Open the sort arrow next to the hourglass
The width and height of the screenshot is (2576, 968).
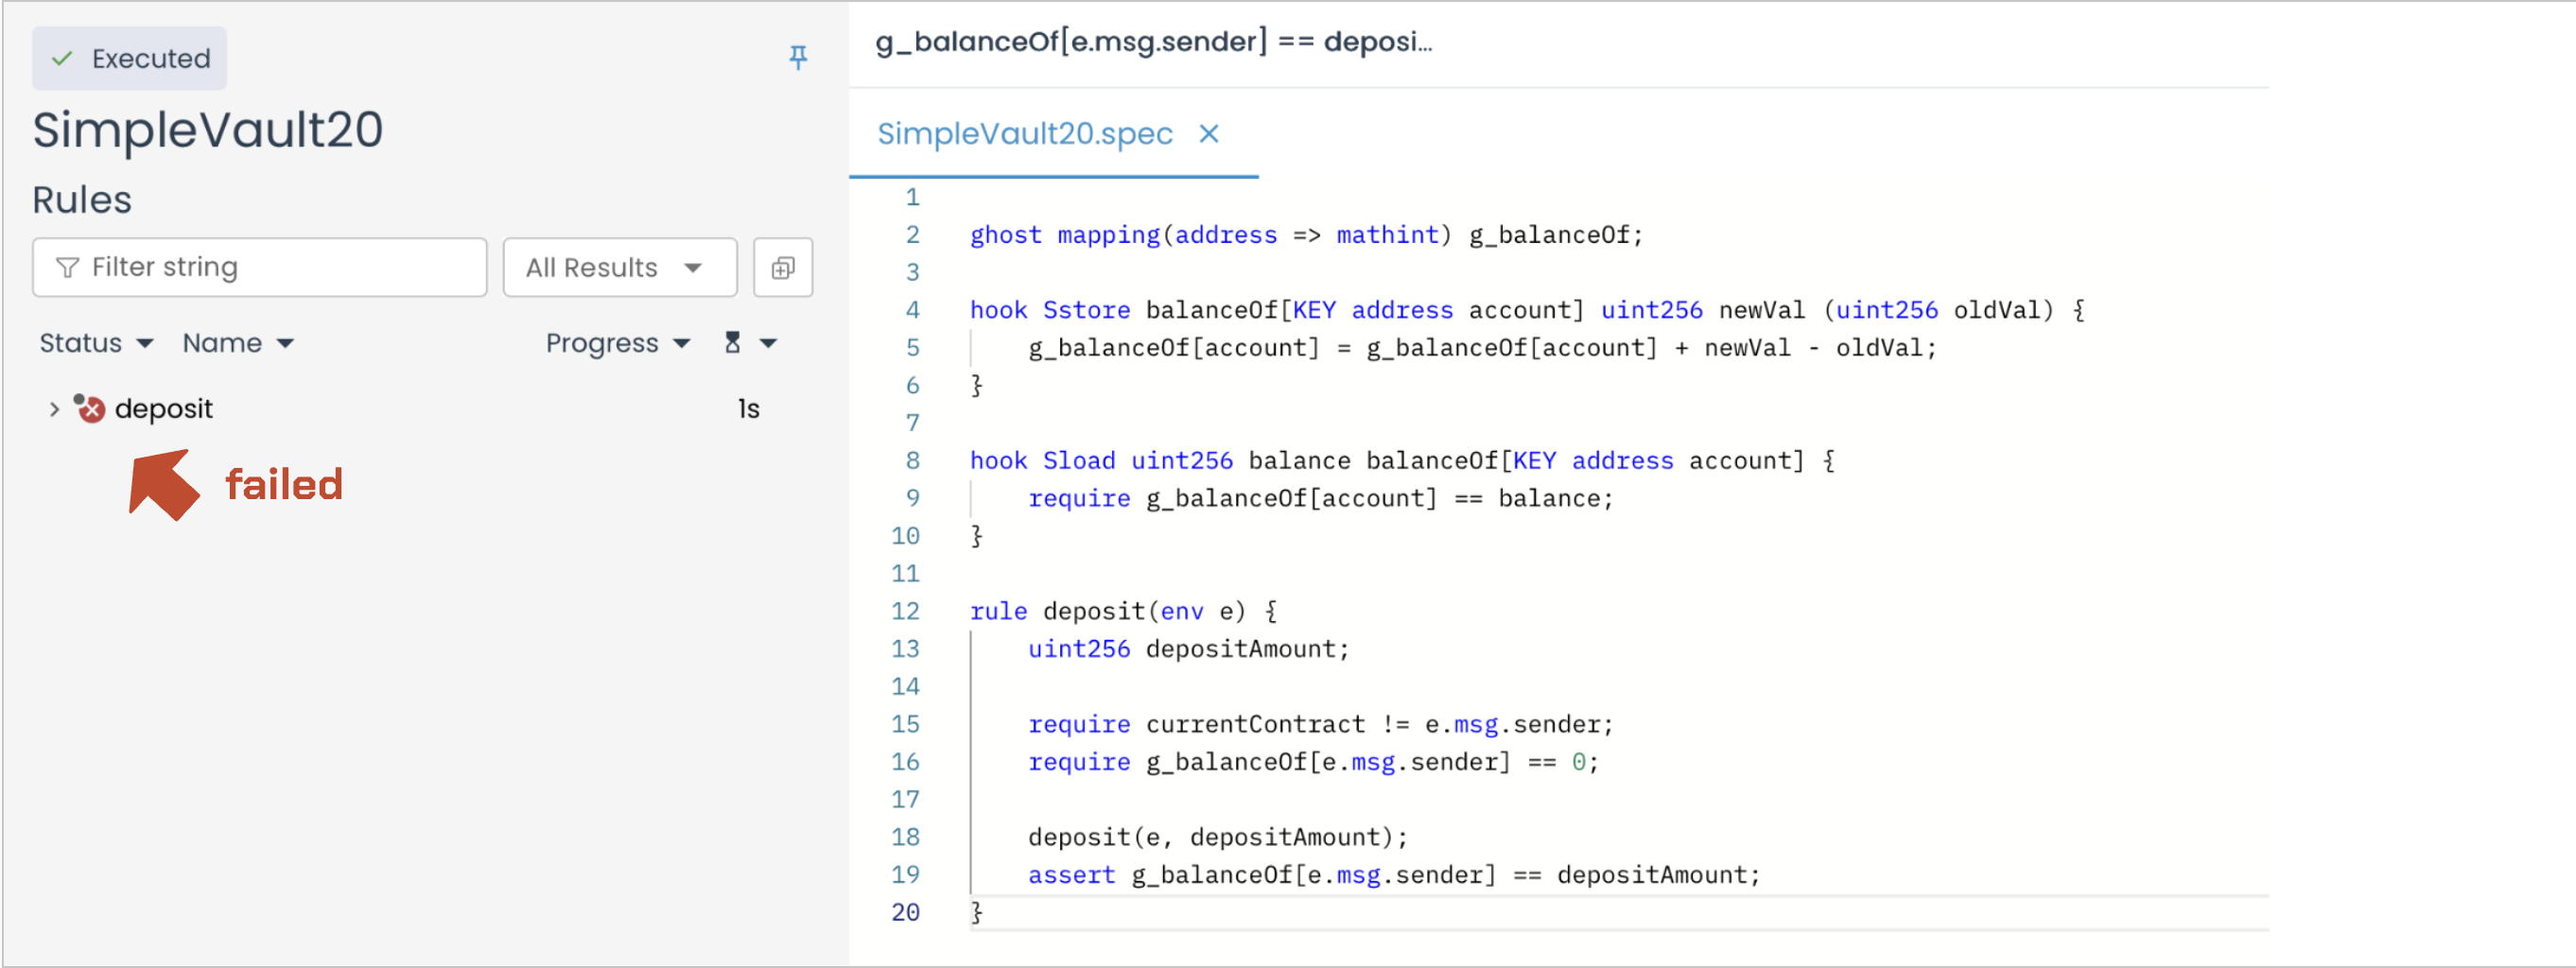768,344
